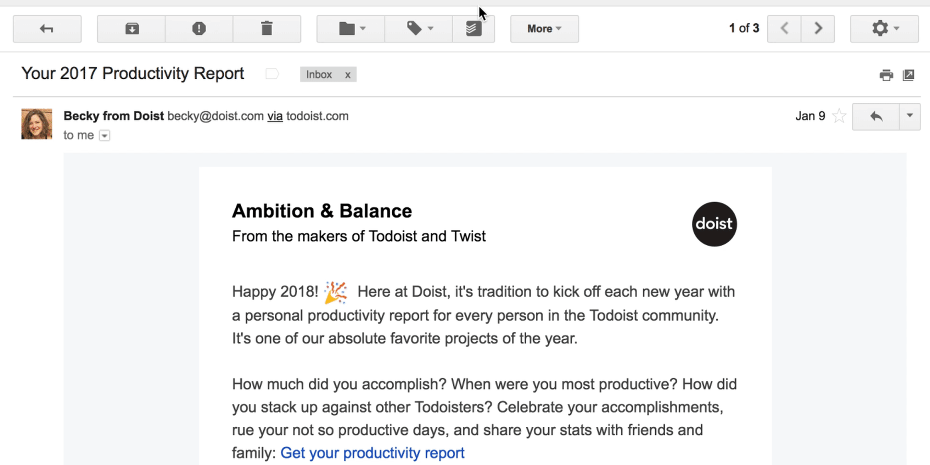
Task: Delete email with trash icon
Action: [267, 29]
